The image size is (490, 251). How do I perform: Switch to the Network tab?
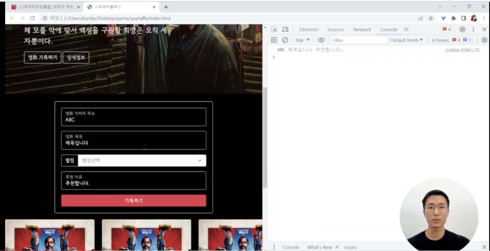(x=362, y=29)
